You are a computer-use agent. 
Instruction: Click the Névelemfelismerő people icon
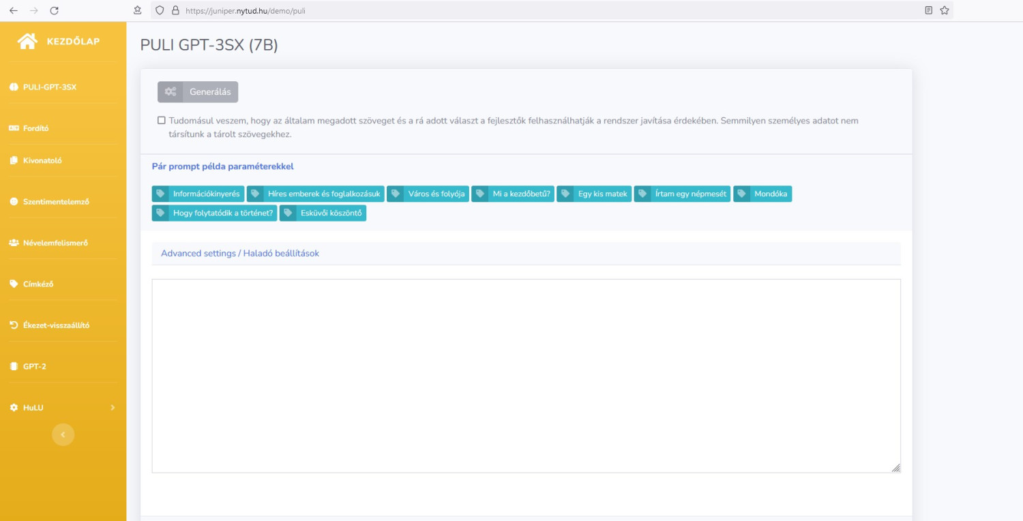click(14, 243)
